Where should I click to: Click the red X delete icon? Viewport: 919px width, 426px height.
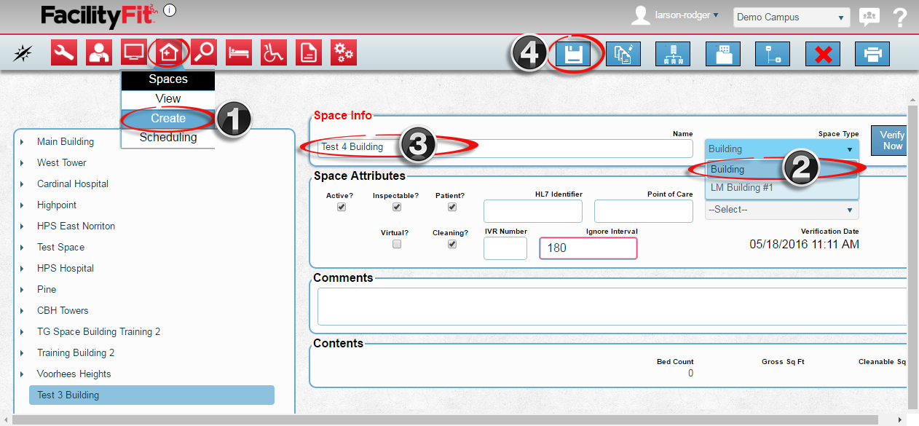(823, 55)
